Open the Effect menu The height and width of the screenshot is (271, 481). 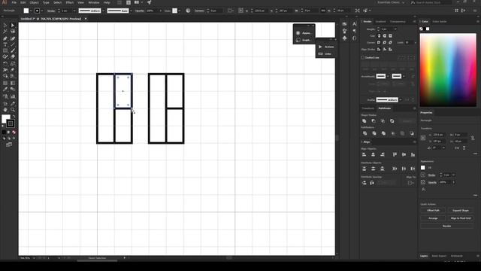click(70, 2)
